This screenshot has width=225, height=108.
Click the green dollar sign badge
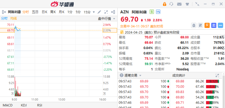point(152,12)
